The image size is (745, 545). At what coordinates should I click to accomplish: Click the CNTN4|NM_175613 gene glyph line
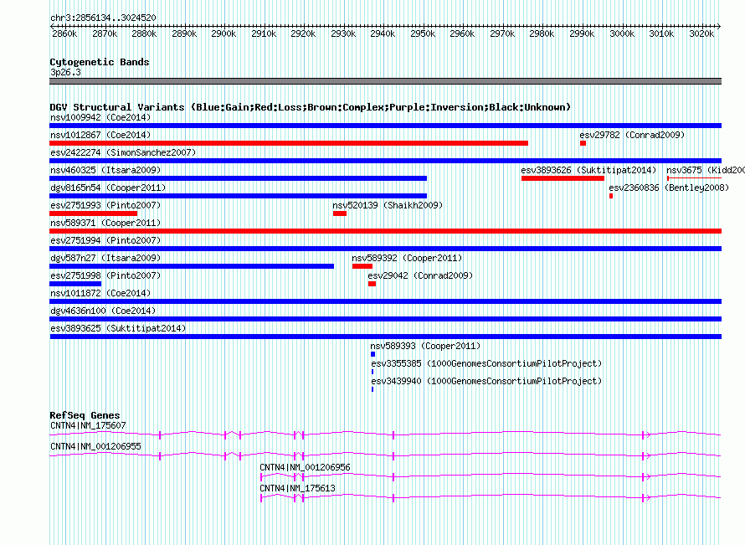click(x=491, y=497)
